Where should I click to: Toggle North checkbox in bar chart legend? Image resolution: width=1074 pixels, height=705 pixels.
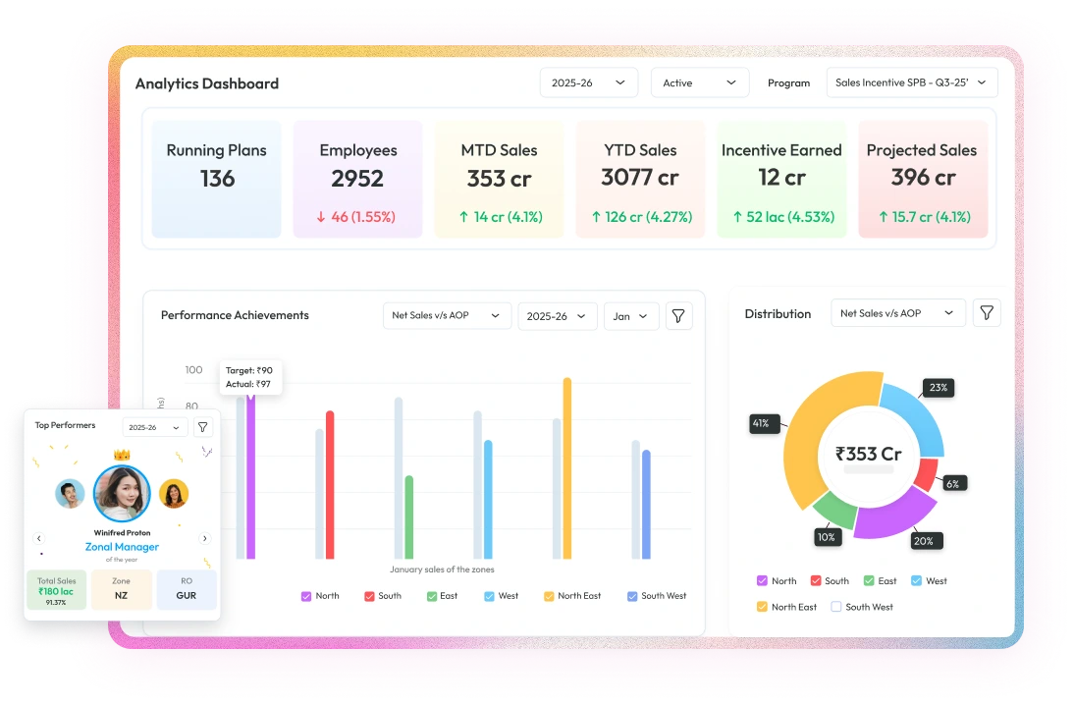[306, 596]
